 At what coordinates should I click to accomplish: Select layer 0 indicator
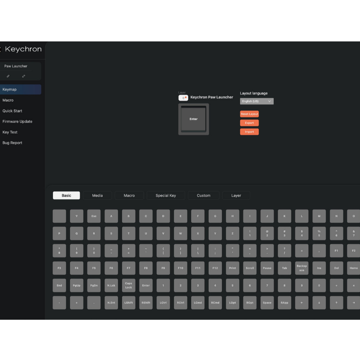(x=183, y=98)
